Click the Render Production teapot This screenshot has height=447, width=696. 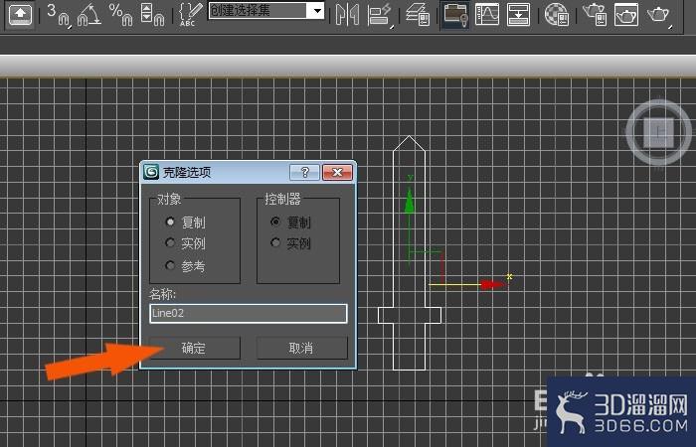658,15
